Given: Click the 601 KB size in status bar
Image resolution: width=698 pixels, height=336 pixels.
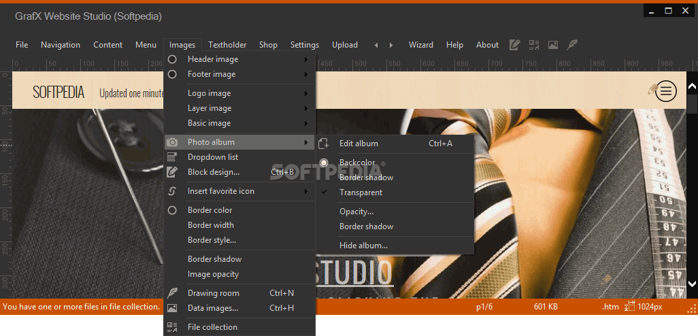Looking at the screenshot, I should [546, 307].
